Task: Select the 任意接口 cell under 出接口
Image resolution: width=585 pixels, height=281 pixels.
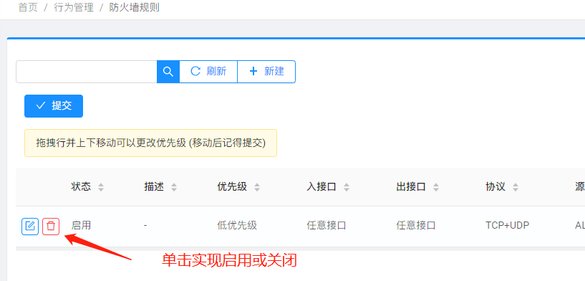Action: [416, 225]
